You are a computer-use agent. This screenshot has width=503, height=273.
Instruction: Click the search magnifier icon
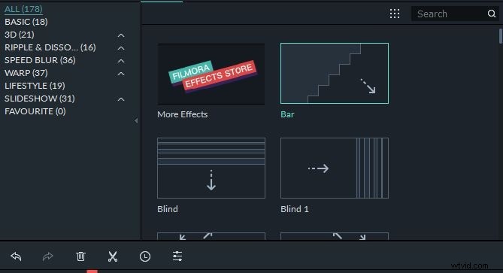click(x=492, y=14)
